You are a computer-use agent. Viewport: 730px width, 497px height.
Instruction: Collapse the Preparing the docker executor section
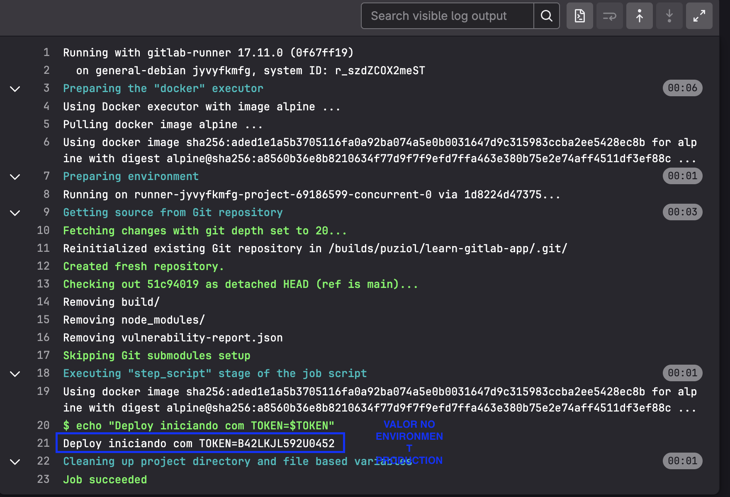(x=15, y=89)
